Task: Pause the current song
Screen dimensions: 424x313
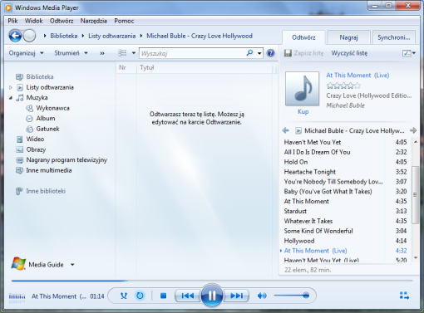Action: coord(212,296)
